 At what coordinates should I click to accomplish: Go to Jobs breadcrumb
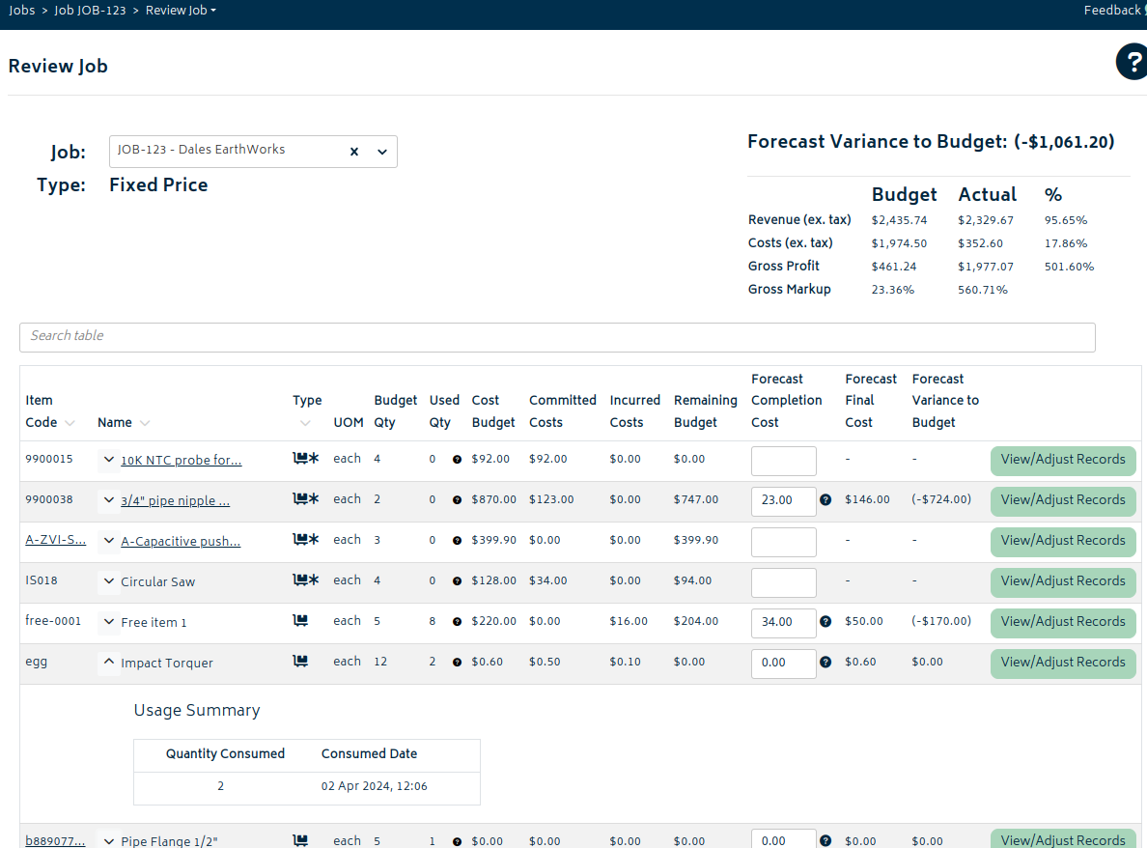[x=21, y=10]
